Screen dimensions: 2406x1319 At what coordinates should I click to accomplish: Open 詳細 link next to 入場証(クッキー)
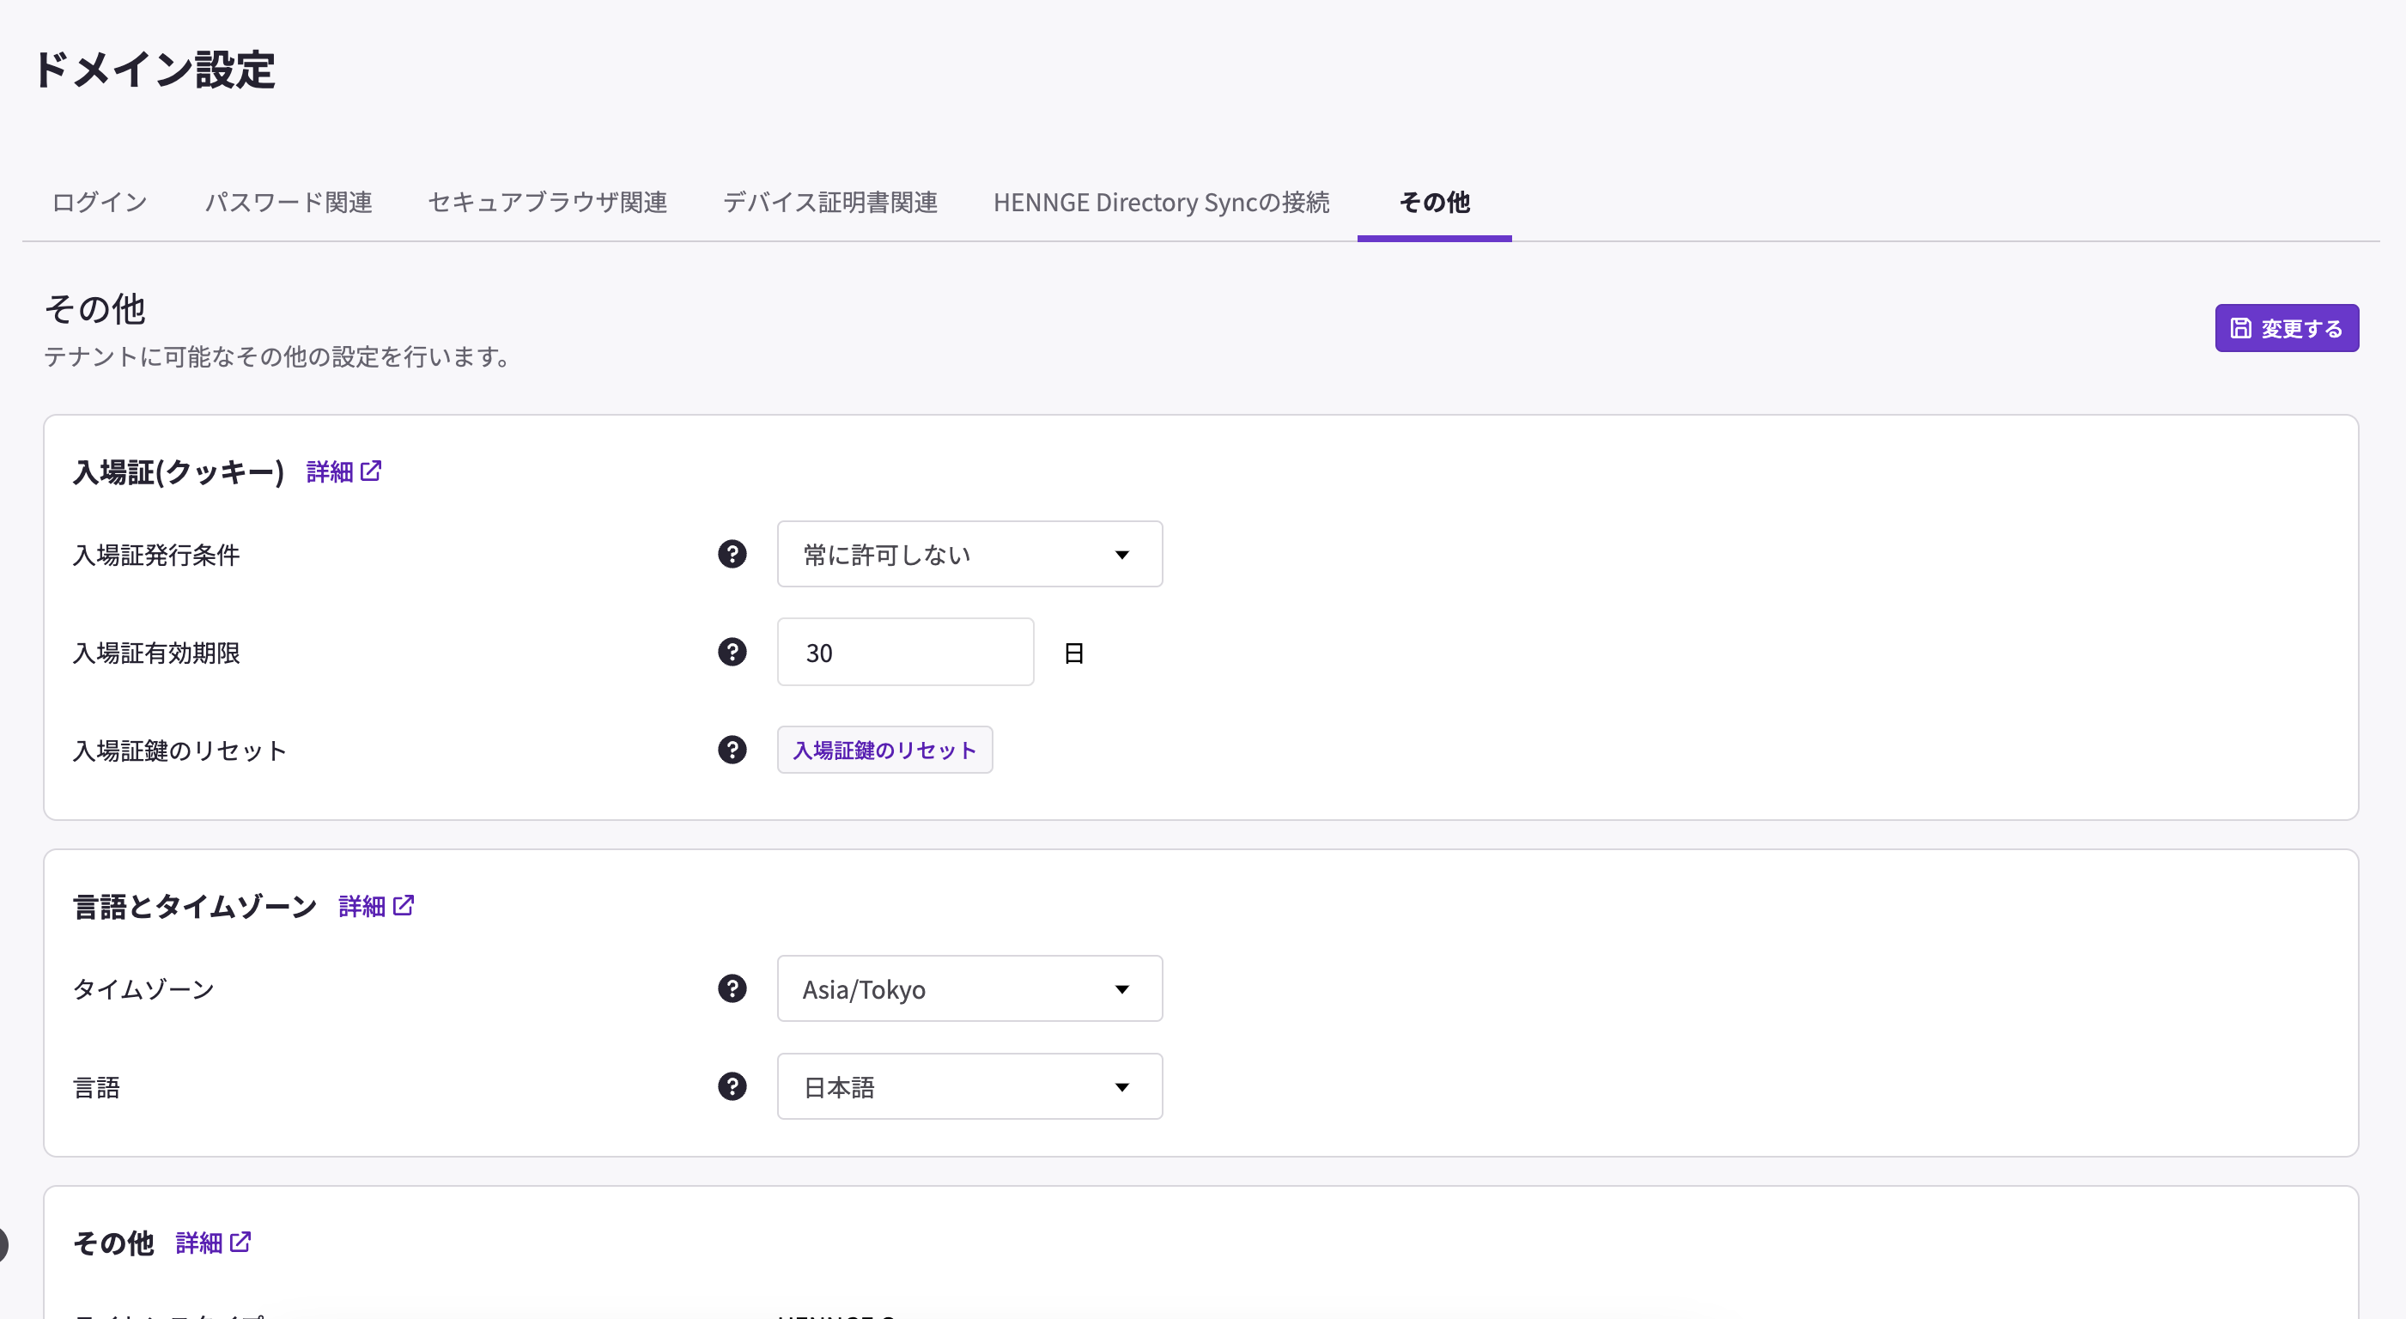coord(343,471)
